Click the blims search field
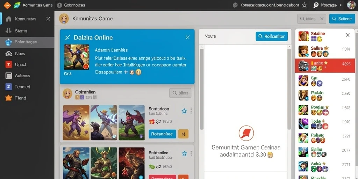The image size is (358, 179). tap(180, 93)
